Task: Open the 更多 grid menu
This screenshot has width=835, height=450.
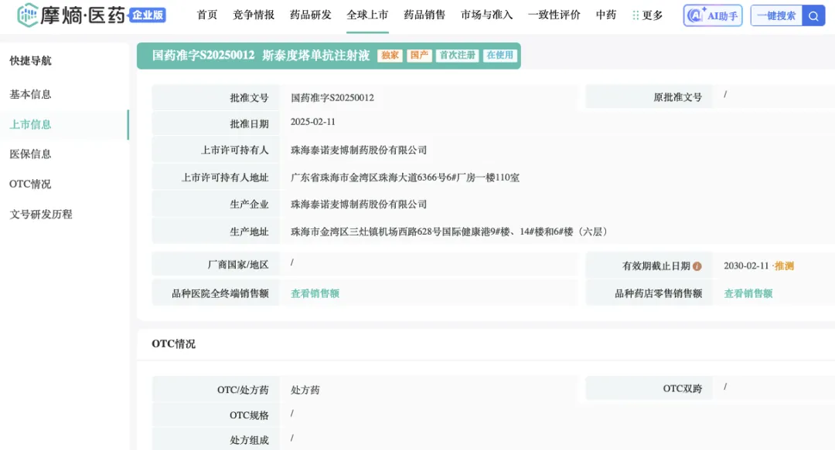Action: point(647,15)
